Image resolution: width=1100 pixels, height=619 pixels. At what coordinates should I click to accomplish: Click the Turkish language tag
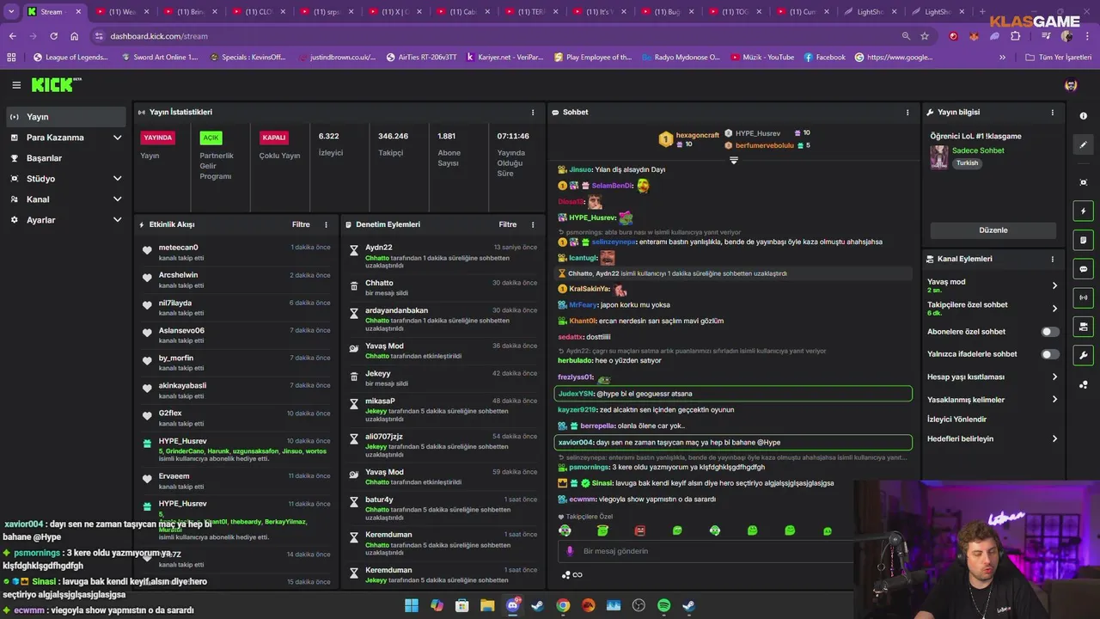coord(968,163)
